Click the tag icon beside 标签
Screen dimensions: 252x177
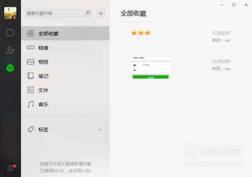point(31,129)
